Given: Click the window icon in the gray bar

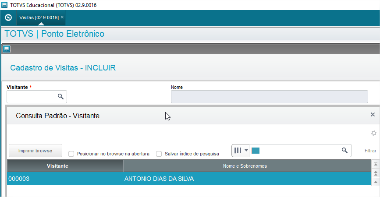Looking at the screenshot, I should click(7, 49).
